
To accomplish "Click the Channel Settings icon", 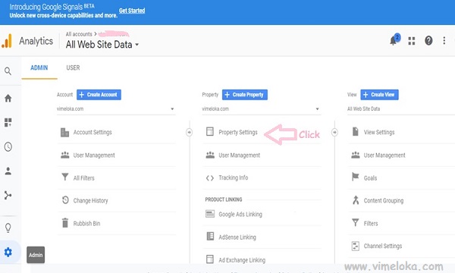I will coord(355,246).
